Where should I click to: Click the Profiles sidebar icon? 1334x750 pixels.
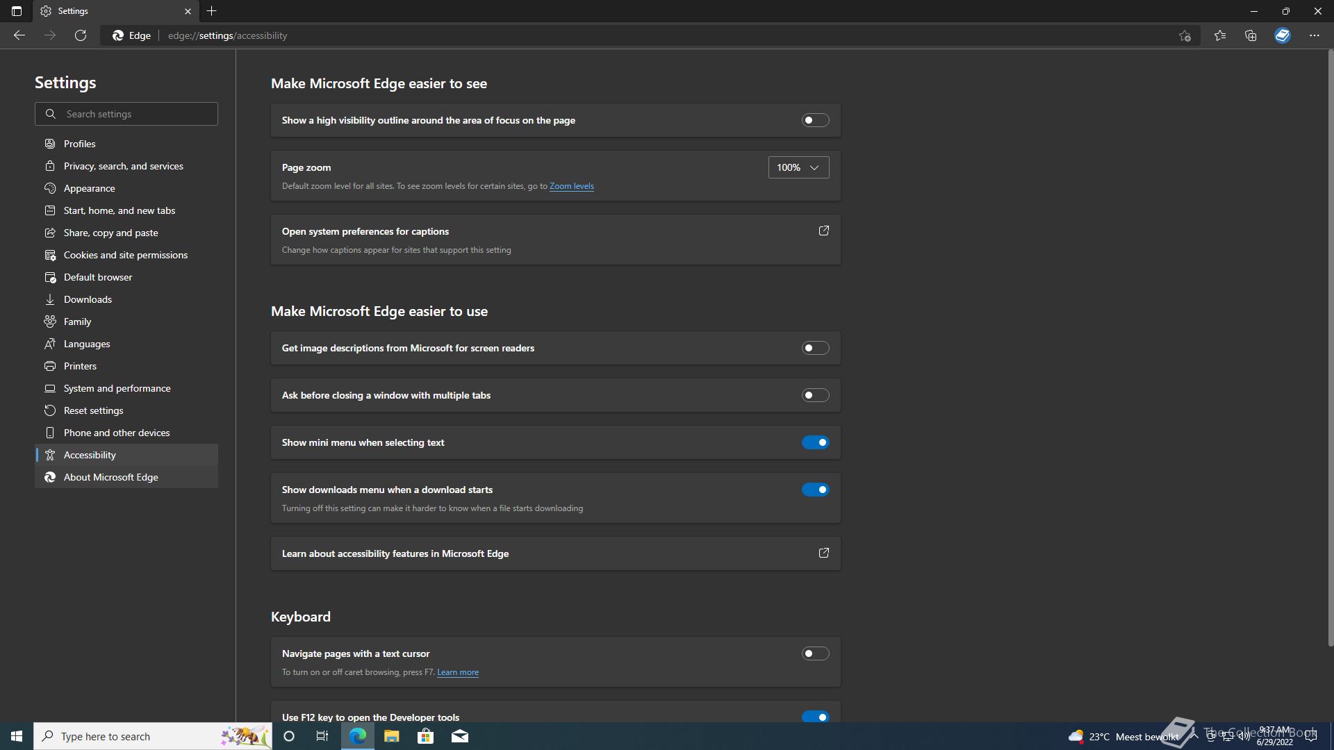pyautogui.click(x=50, y=144)
